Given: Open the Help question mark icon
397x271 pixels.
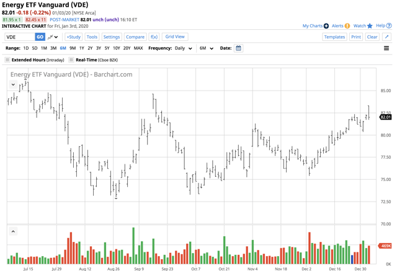Looking at the screenshot, I should [389, 26].
